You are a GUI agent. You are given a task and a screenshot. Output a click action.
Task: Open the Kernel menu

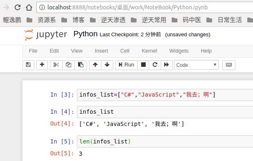coord(149,51)
